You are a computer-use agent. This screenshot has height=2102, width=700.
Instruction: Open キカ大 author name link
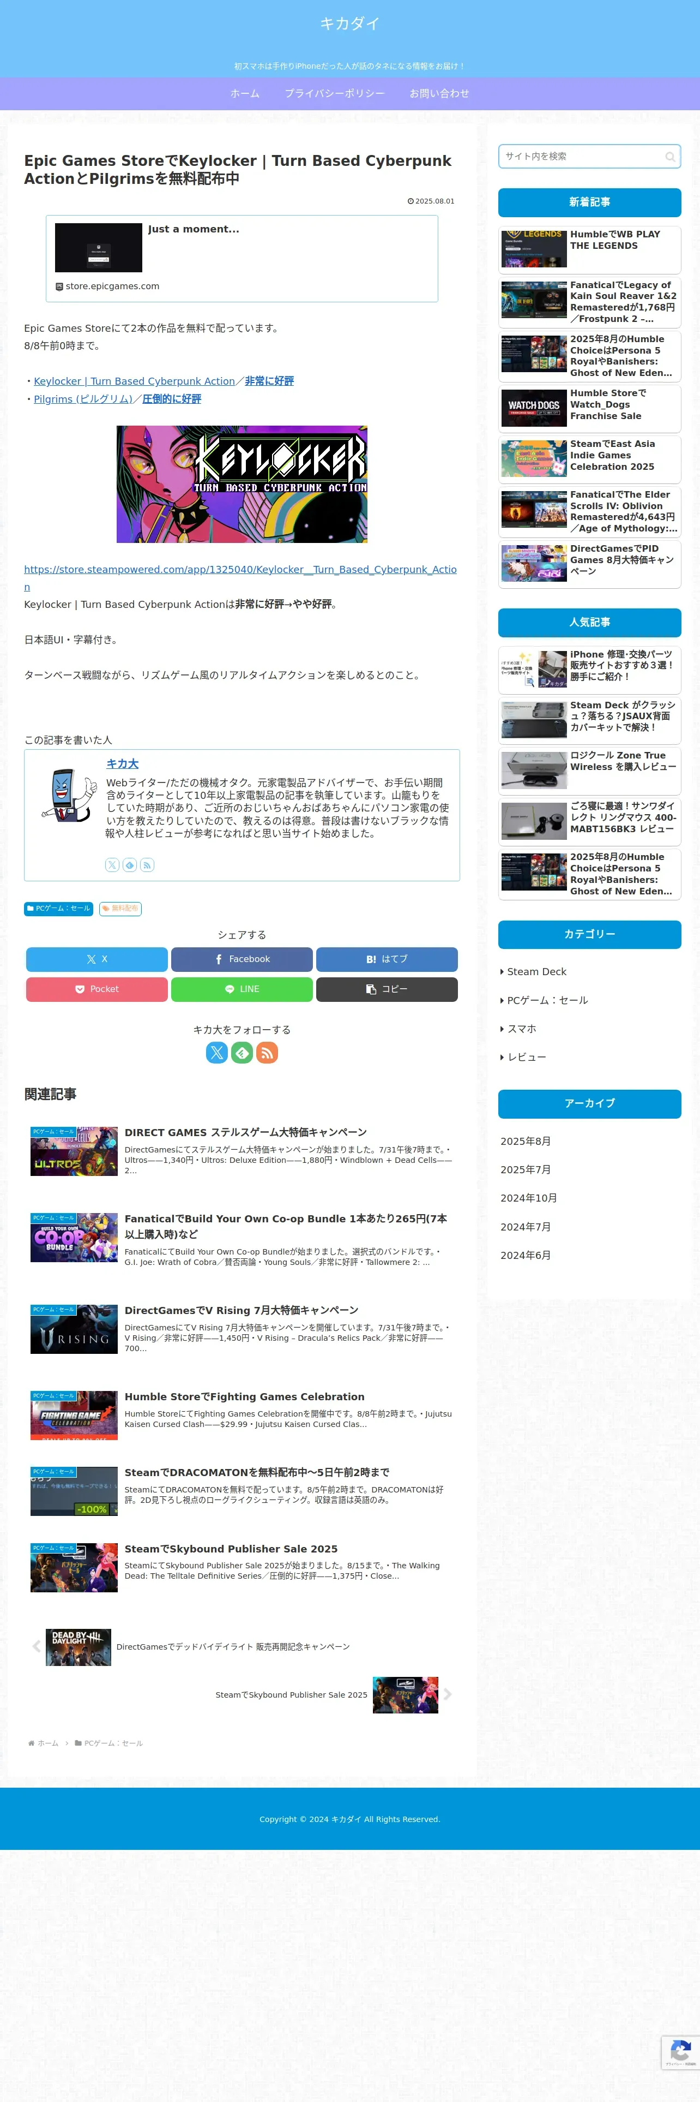click(122, 764)
